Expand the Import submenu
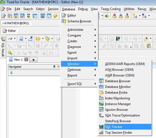 tap(79, 58)
